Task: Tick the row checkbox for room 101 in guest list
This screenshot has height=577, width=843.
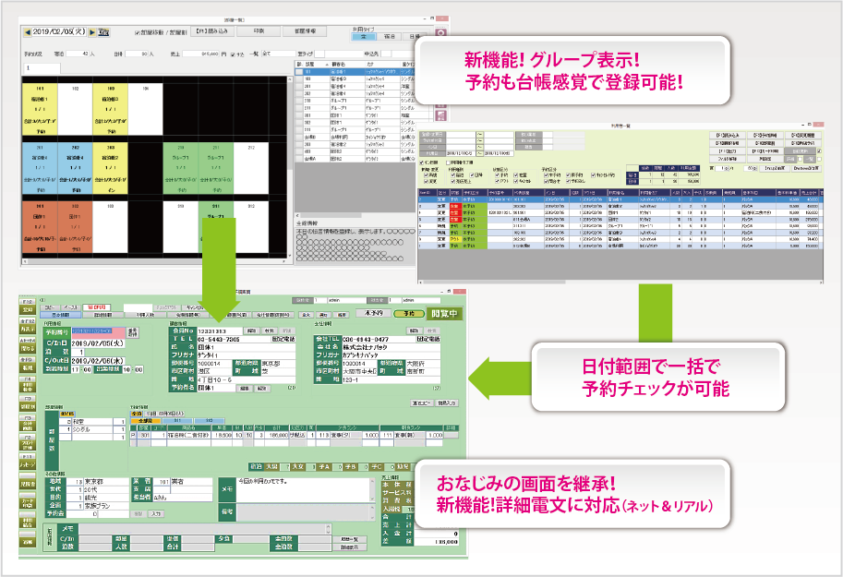Action: click(299, 71)
